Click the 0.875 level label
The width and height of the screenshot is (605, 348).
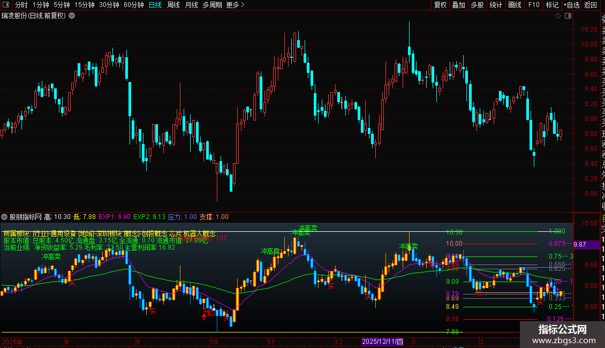tap(557, 244)
